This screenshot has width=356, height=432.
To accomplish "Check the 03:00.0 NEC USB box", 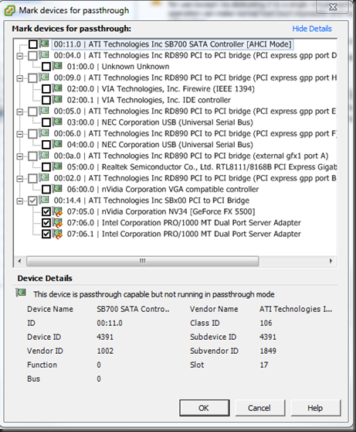I will click(46, 122).
